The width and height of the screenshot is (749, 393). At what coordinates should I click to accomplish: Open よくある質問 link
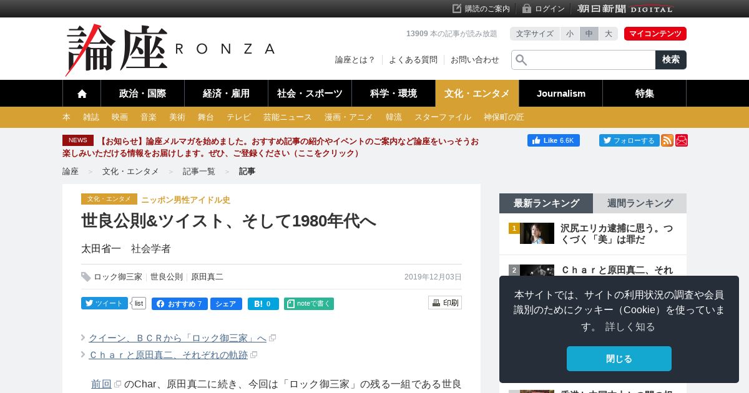pos(413,60)
